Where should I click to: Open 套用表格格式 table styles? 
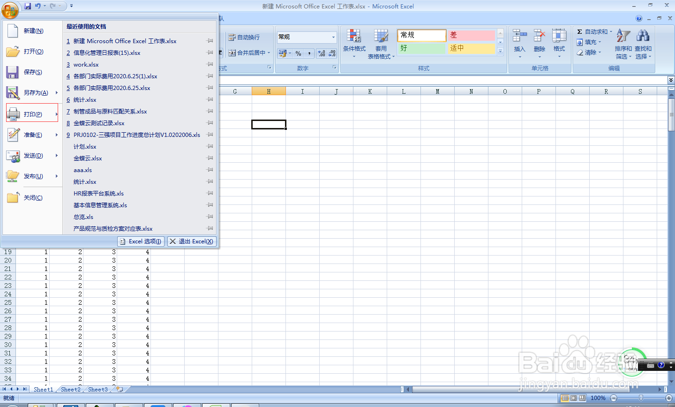381,44
